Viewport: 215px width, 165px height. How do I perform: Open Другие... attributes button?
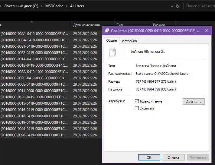(x=194, y=102)
